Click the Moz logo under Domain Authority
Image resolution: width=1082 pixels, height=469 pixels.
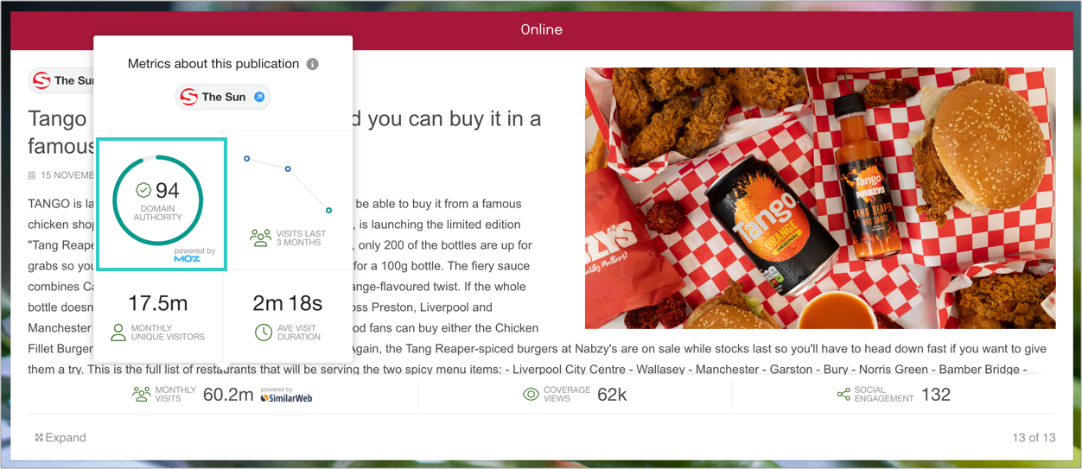(x=188, y=258)
